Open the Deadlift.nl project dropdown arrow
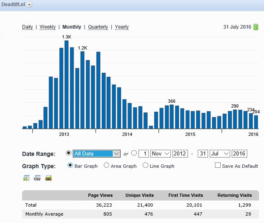 coord(29,5)
